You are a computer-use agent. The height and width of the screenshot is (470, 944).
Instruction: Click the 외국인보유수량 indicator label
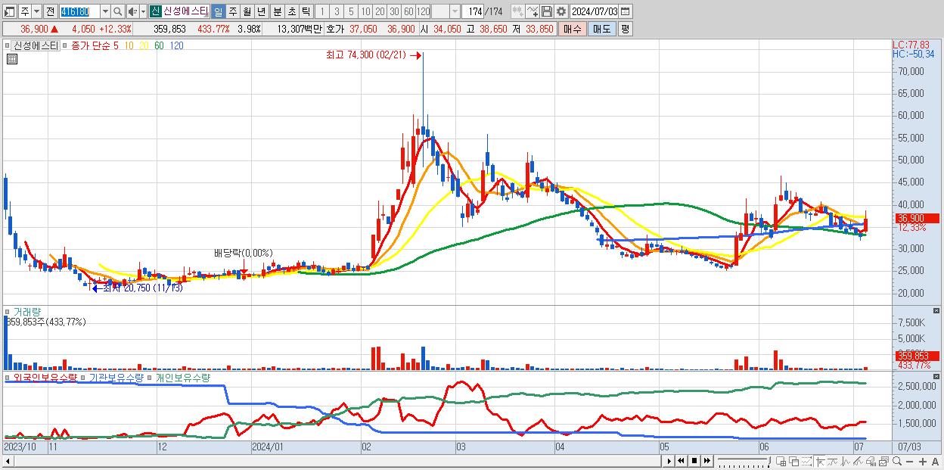point(45,376)
